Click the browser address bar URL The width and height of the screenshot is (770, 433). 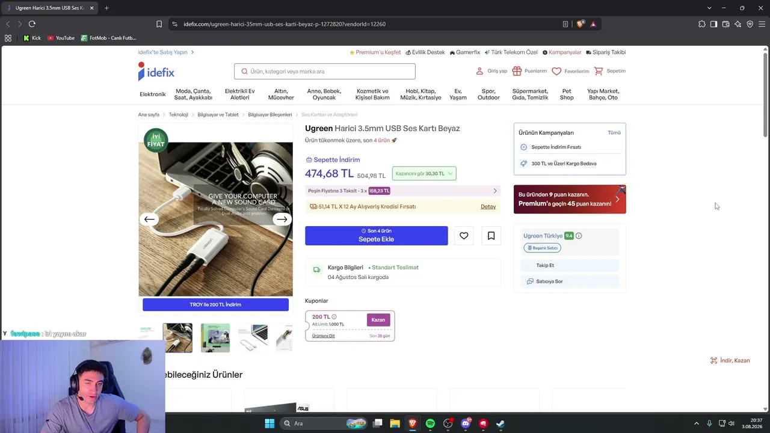[285, 24]
